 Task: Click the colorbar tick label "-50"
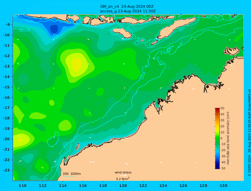pos(222,168)
